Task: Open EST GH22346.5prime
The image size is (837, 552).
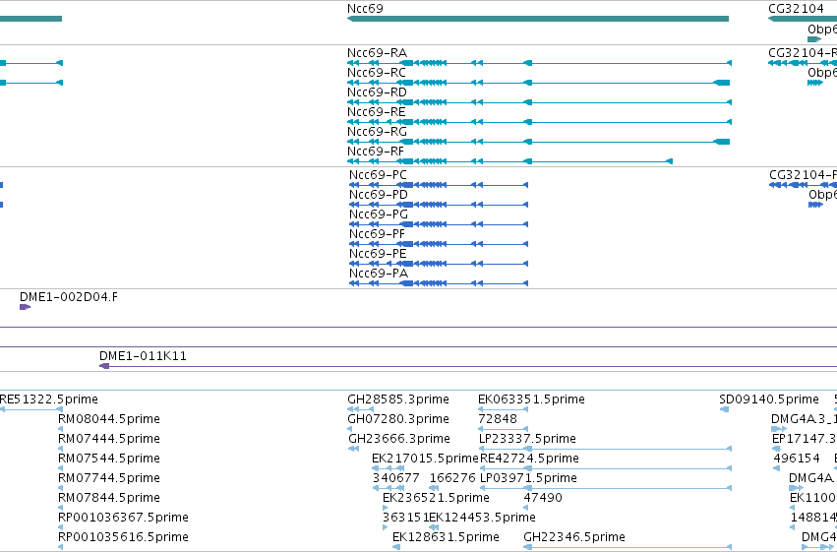Action: point(574,538)
